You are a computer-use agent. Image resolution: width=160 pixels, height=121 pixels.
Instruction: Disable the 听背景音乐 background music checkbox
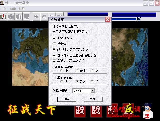(x=54, y=38)
